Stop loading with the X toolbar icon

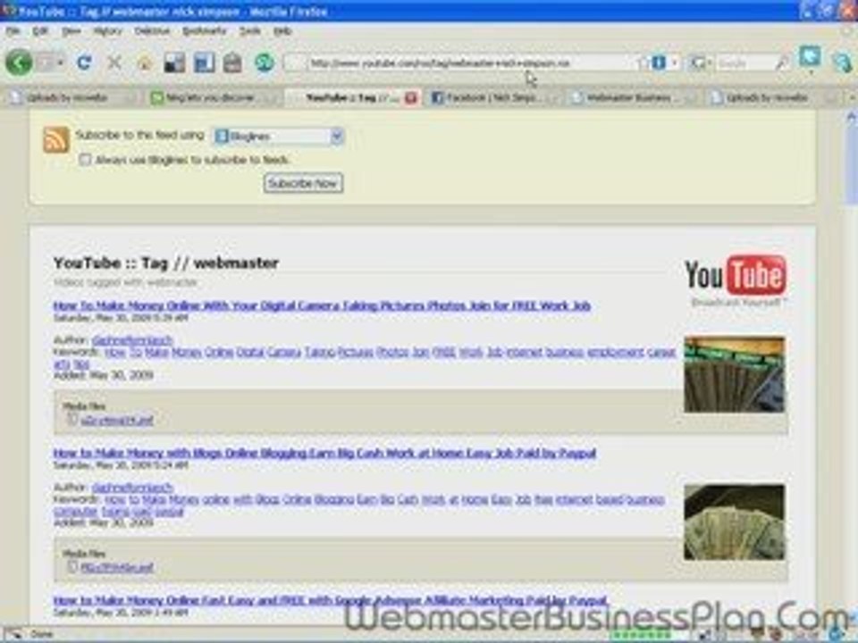point(114,63)
